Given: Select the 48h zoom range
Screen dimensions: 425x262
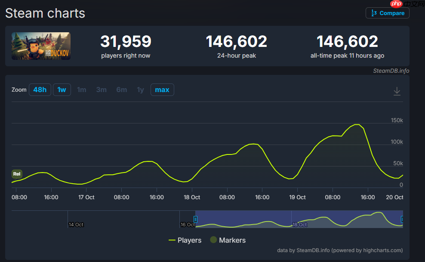Looking at the screenshot, I should coord(40,90).
